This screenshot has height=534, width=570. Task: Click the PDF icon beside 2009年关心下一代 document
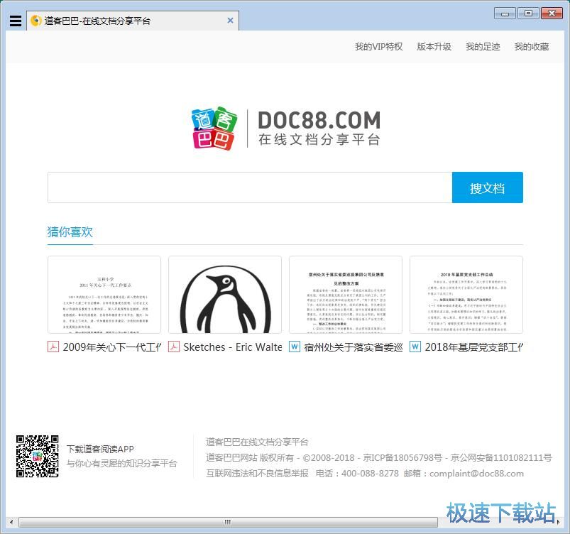tap(52, 347)
